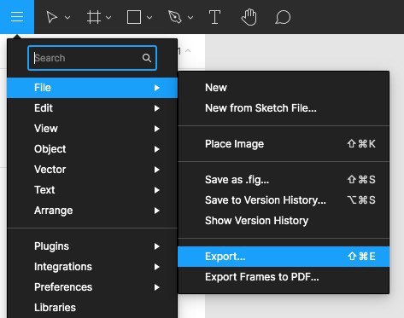Choose Export Frames to PDF
Screen dimensions: 404x318
[284, 277]
